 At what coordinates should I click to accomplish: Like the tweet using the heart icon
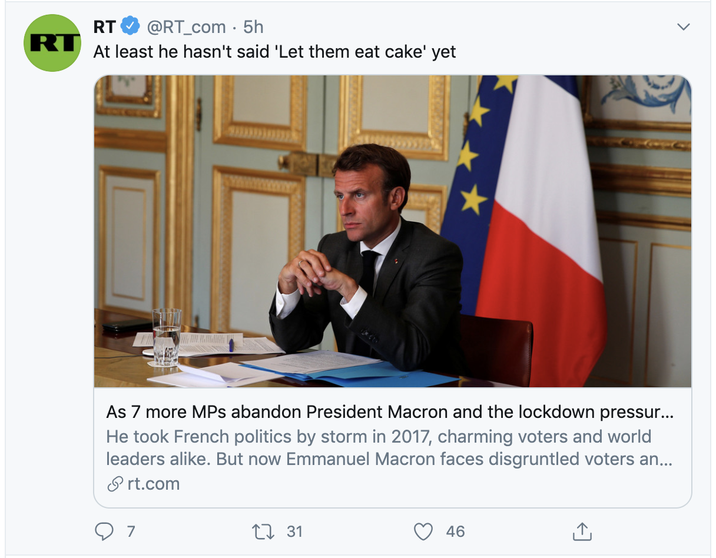423,532
